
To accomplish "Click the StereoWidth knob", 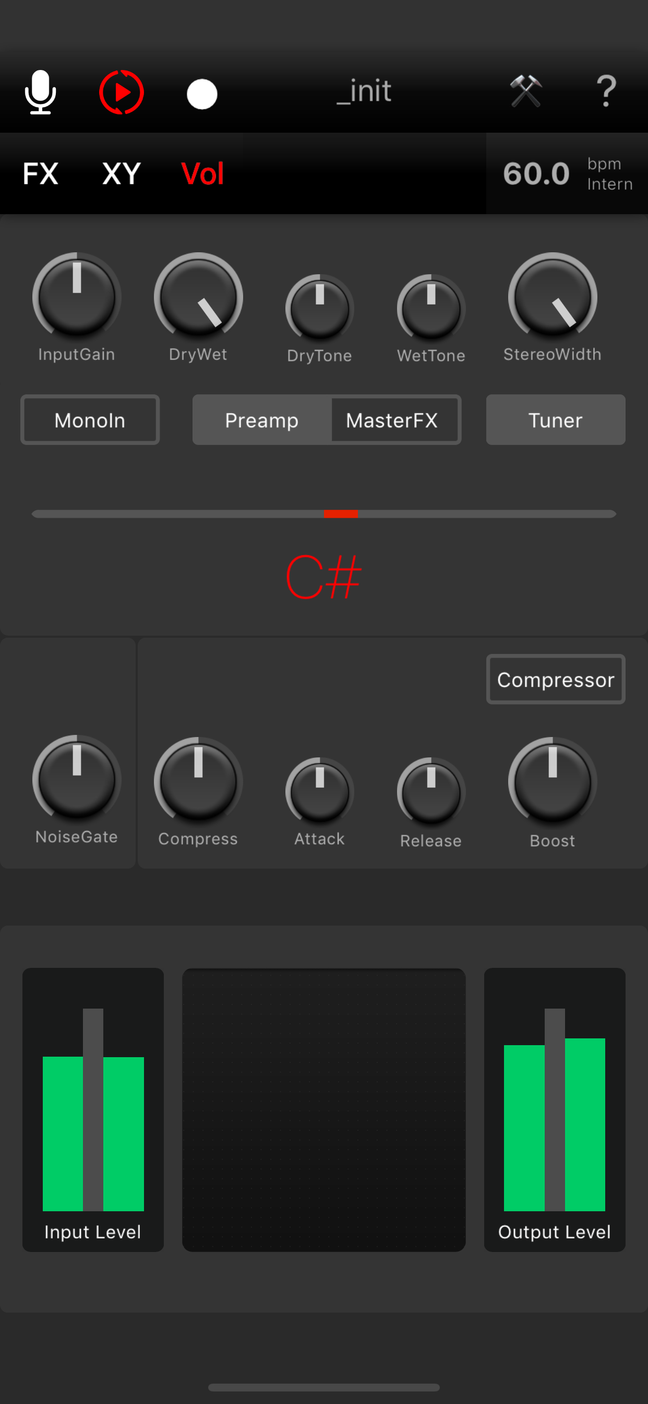I will point(552,296).
